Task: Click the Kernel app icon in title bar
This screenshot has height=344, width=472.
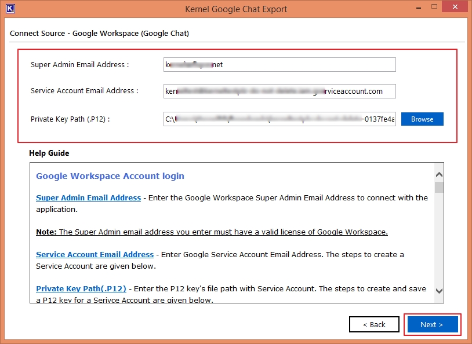Action: click(10, 9)
